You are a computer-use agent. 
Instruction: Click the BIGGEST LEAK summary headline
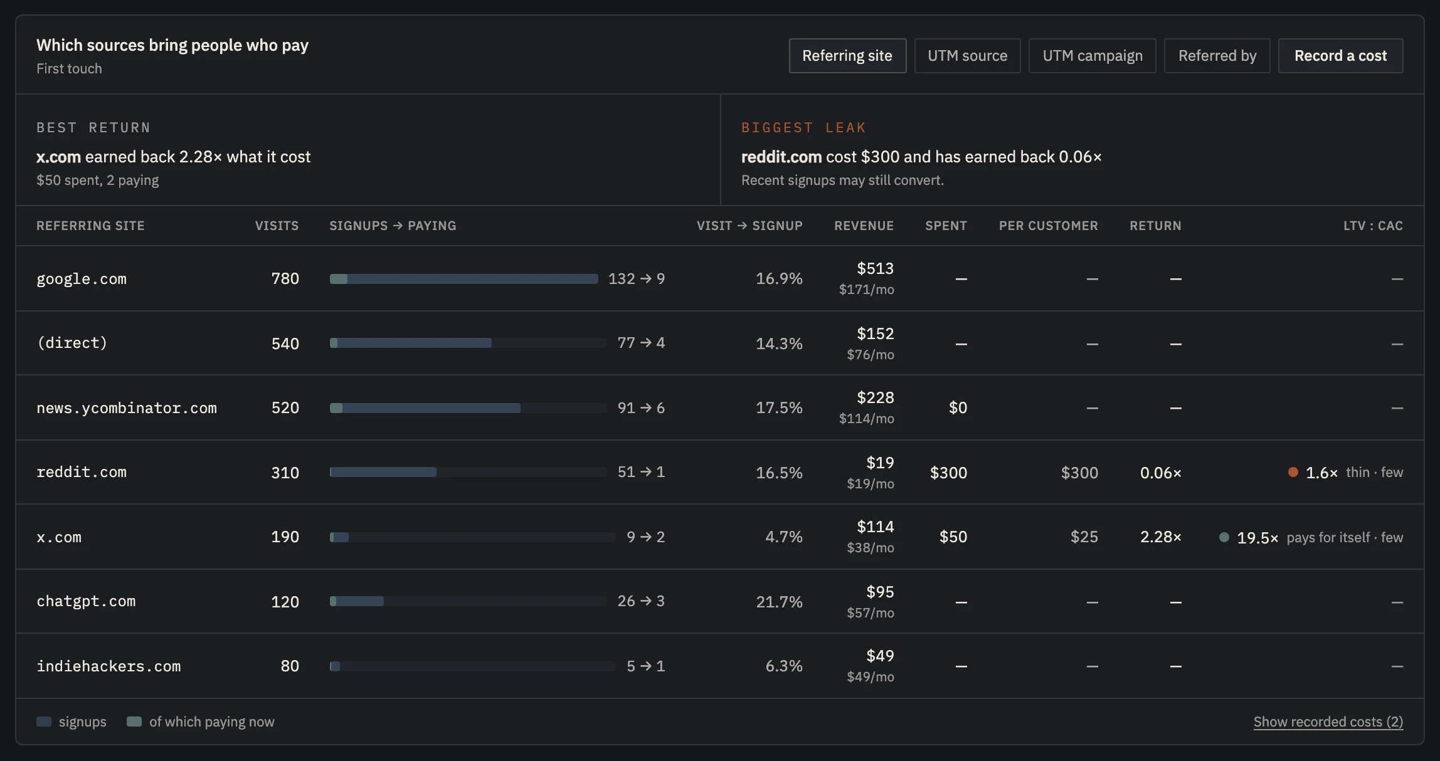coord(921,157)
